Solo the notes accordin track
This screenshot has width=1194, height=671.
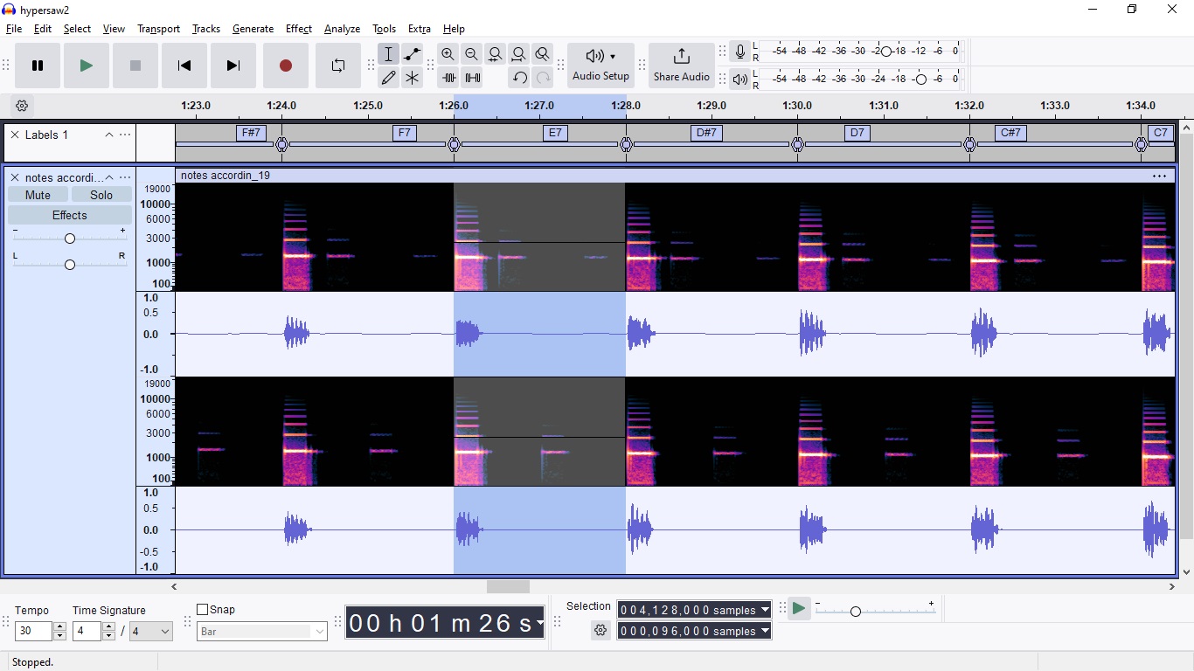point(101,195)
